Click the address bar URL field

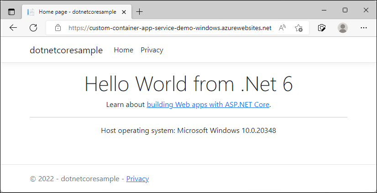point(169,28)
